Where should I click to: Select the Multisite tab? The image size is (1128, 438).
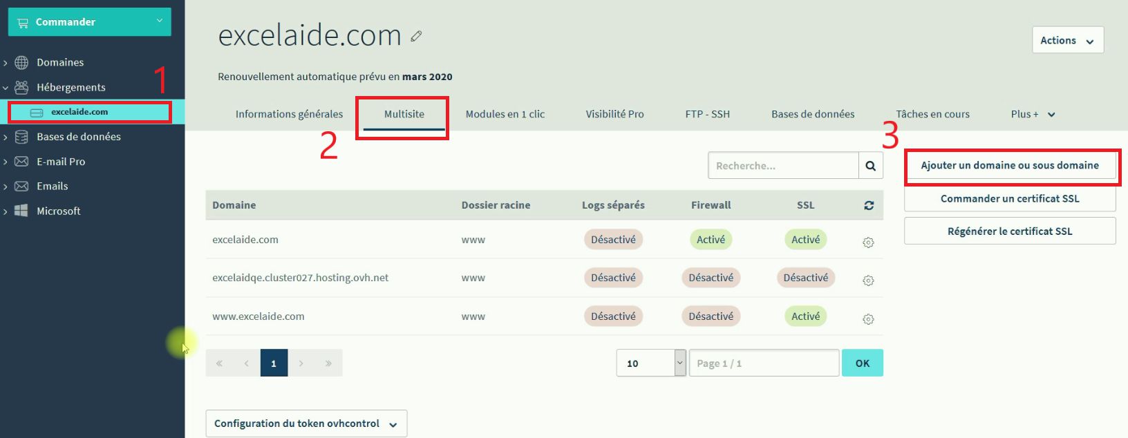coord(404,114)
